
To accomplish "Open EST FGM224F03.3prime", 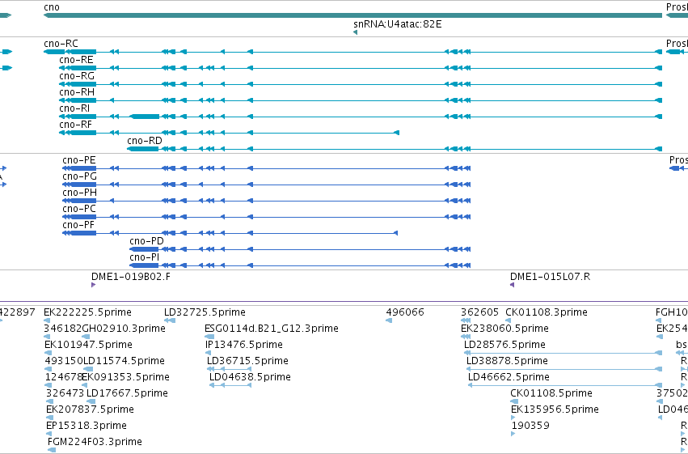I will point(95,442).
